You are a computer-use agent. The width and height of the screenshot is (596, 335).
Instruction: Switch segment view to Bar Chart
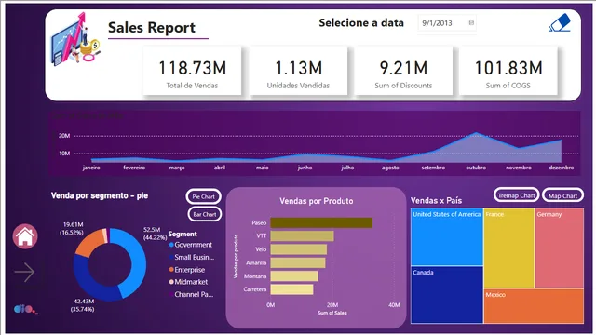205,214
